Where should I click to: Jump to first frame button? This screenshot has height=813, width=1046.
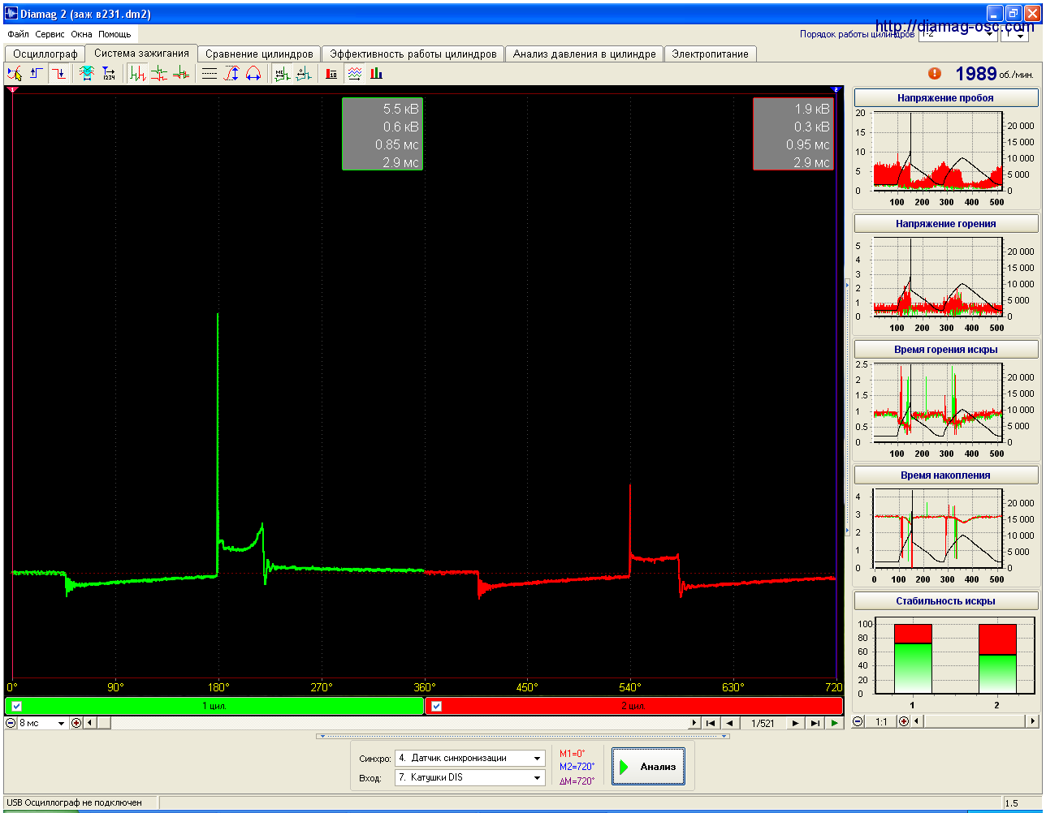[711, 723]
